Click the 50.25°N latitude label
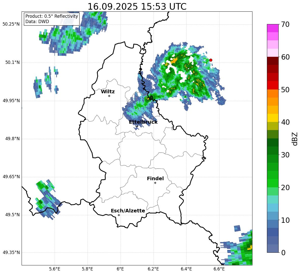This screenshot has height=274, width=301. pyautogui.click(x=11, y=24)
